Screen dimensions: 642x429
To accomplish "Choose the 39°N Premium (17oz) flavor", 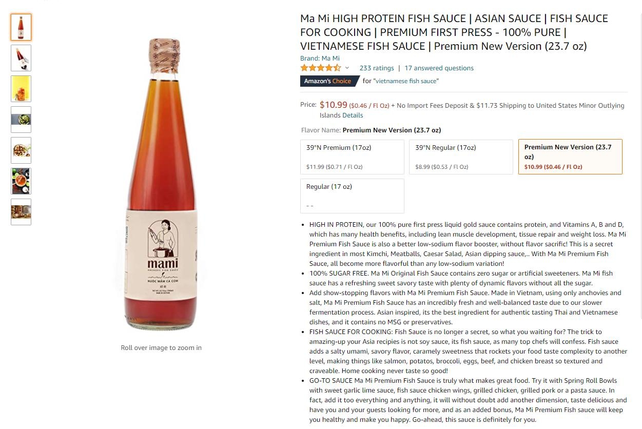I will [352, 157].
